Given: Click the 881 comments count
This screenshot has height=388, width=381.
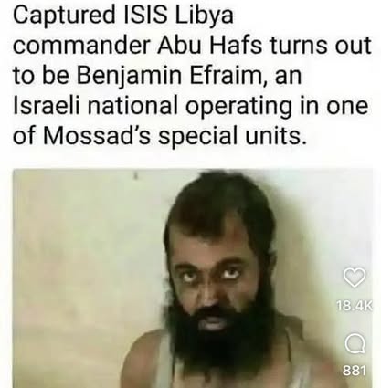Looking at the screenshot, I should [355, 370].
